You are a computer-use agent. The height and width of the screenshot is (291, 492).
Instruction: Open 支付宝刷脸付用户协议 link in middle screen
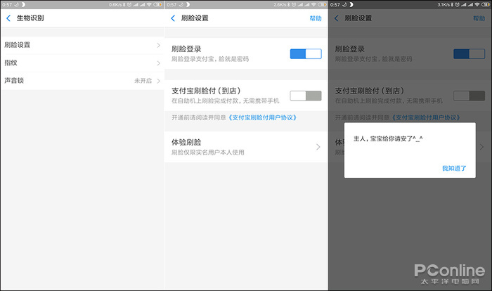(x=262, y=117)
